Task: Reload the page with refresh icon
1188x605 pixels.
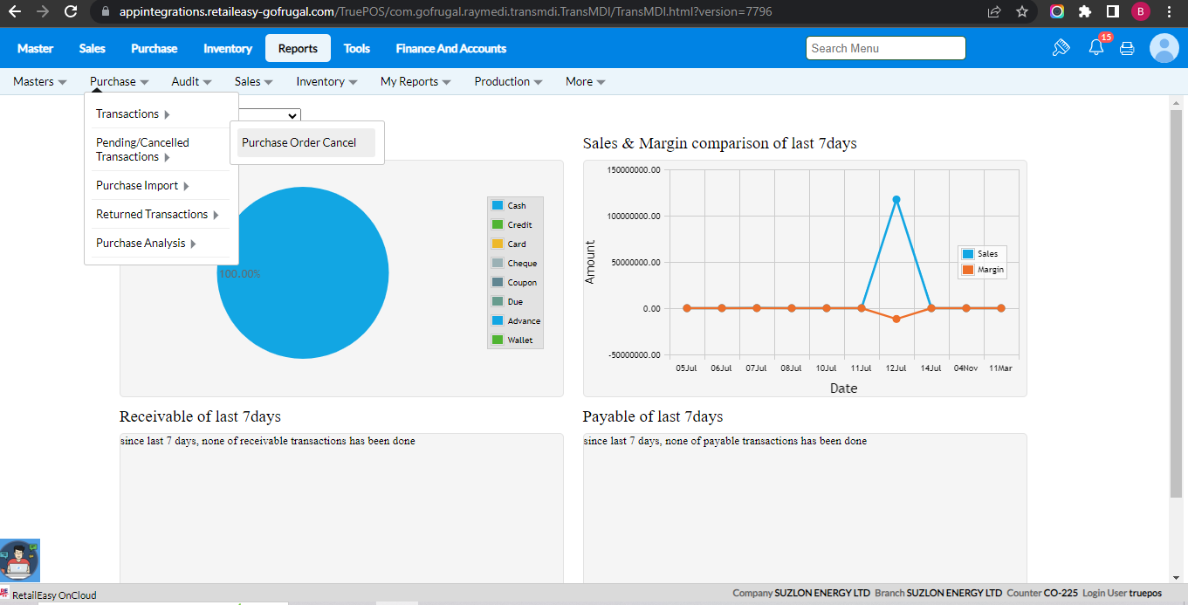Action: 71,12
